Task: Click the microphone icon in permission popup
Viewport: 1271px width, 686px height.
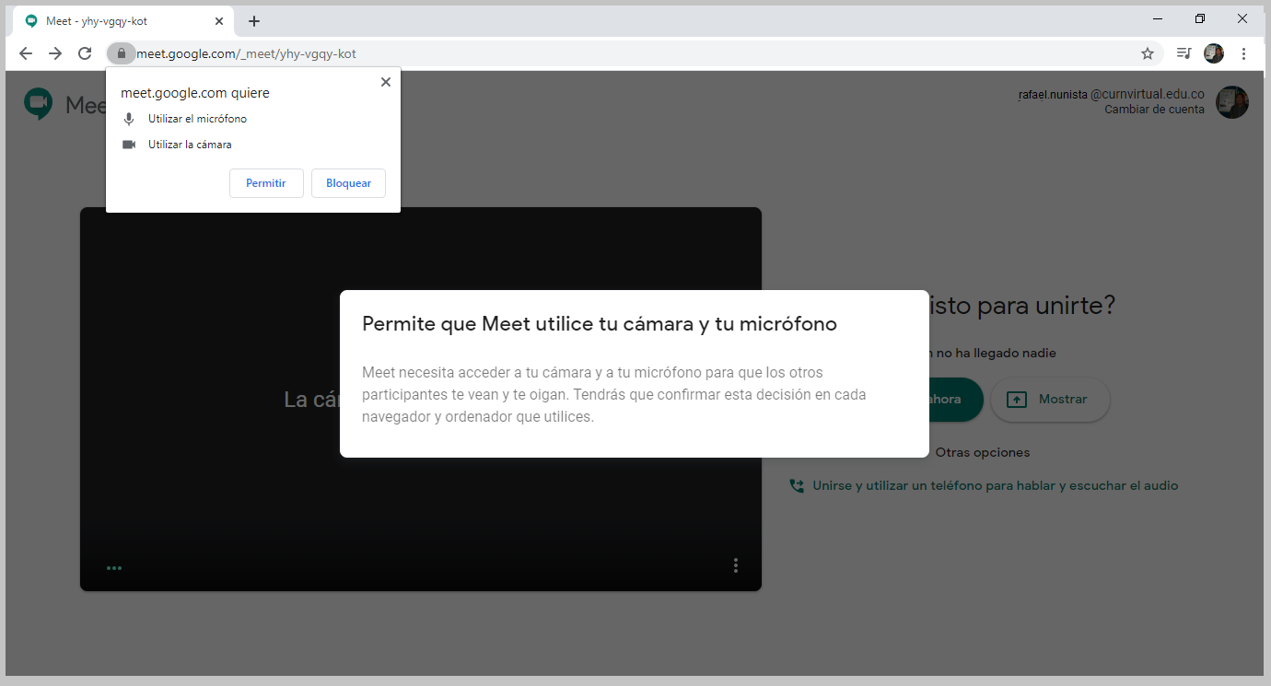Action: [x=129, y=119]
